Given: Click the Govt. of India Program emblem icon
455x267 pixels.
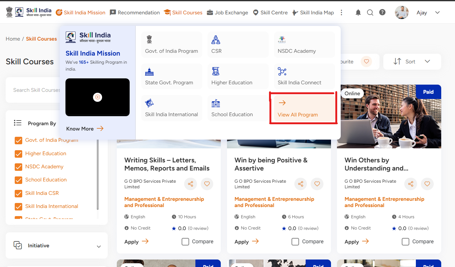Looking at the screenshot, I should (149, 40).
